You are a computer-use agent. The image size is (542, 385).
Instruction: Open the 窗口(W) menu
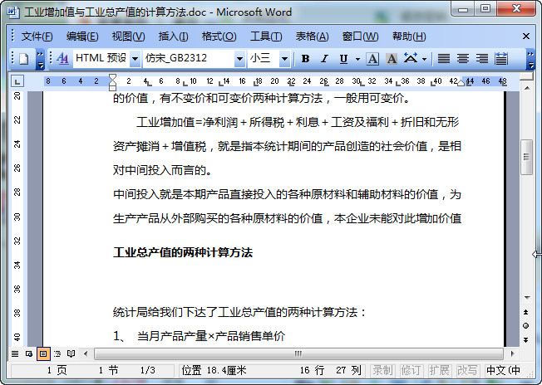[x=360, y=37]
